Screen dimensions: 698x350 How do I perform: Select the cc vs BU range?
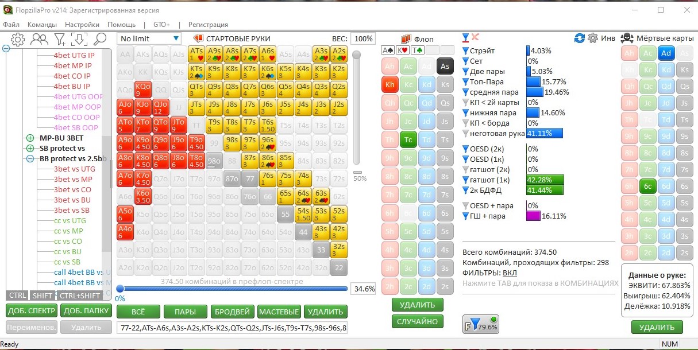click(x=68, y=252)
